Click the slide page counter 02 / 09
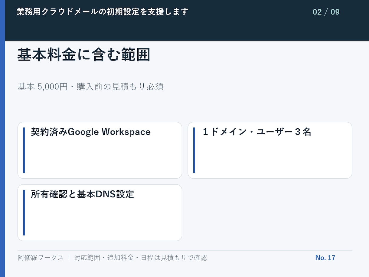Image resolution: width=369 pixels, height=277 pixels. (x=326, y=12)
